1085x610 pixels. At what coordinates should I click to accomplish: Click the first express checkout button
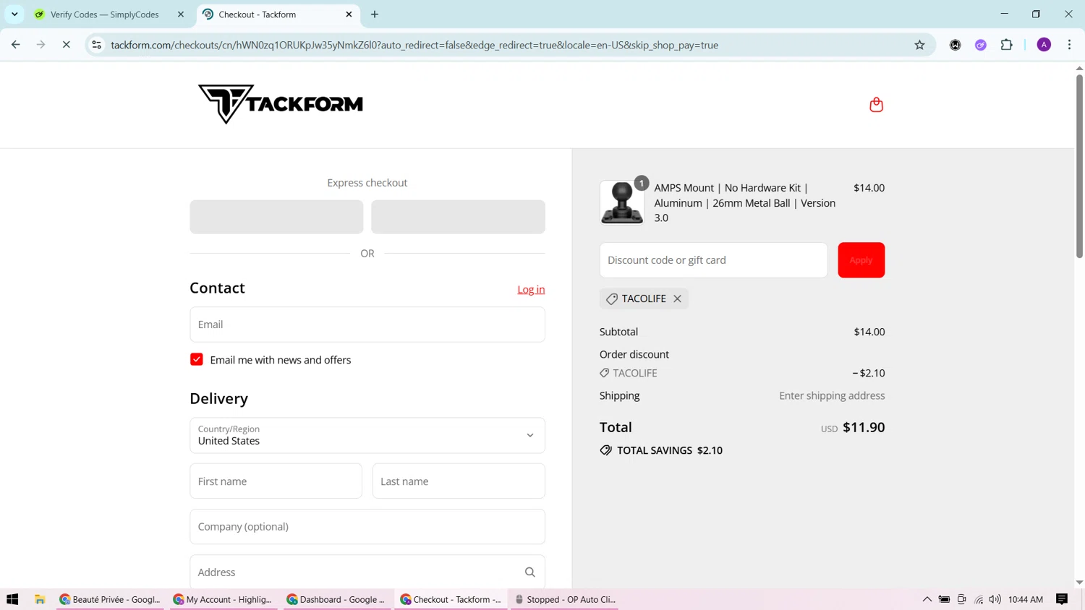276,217
